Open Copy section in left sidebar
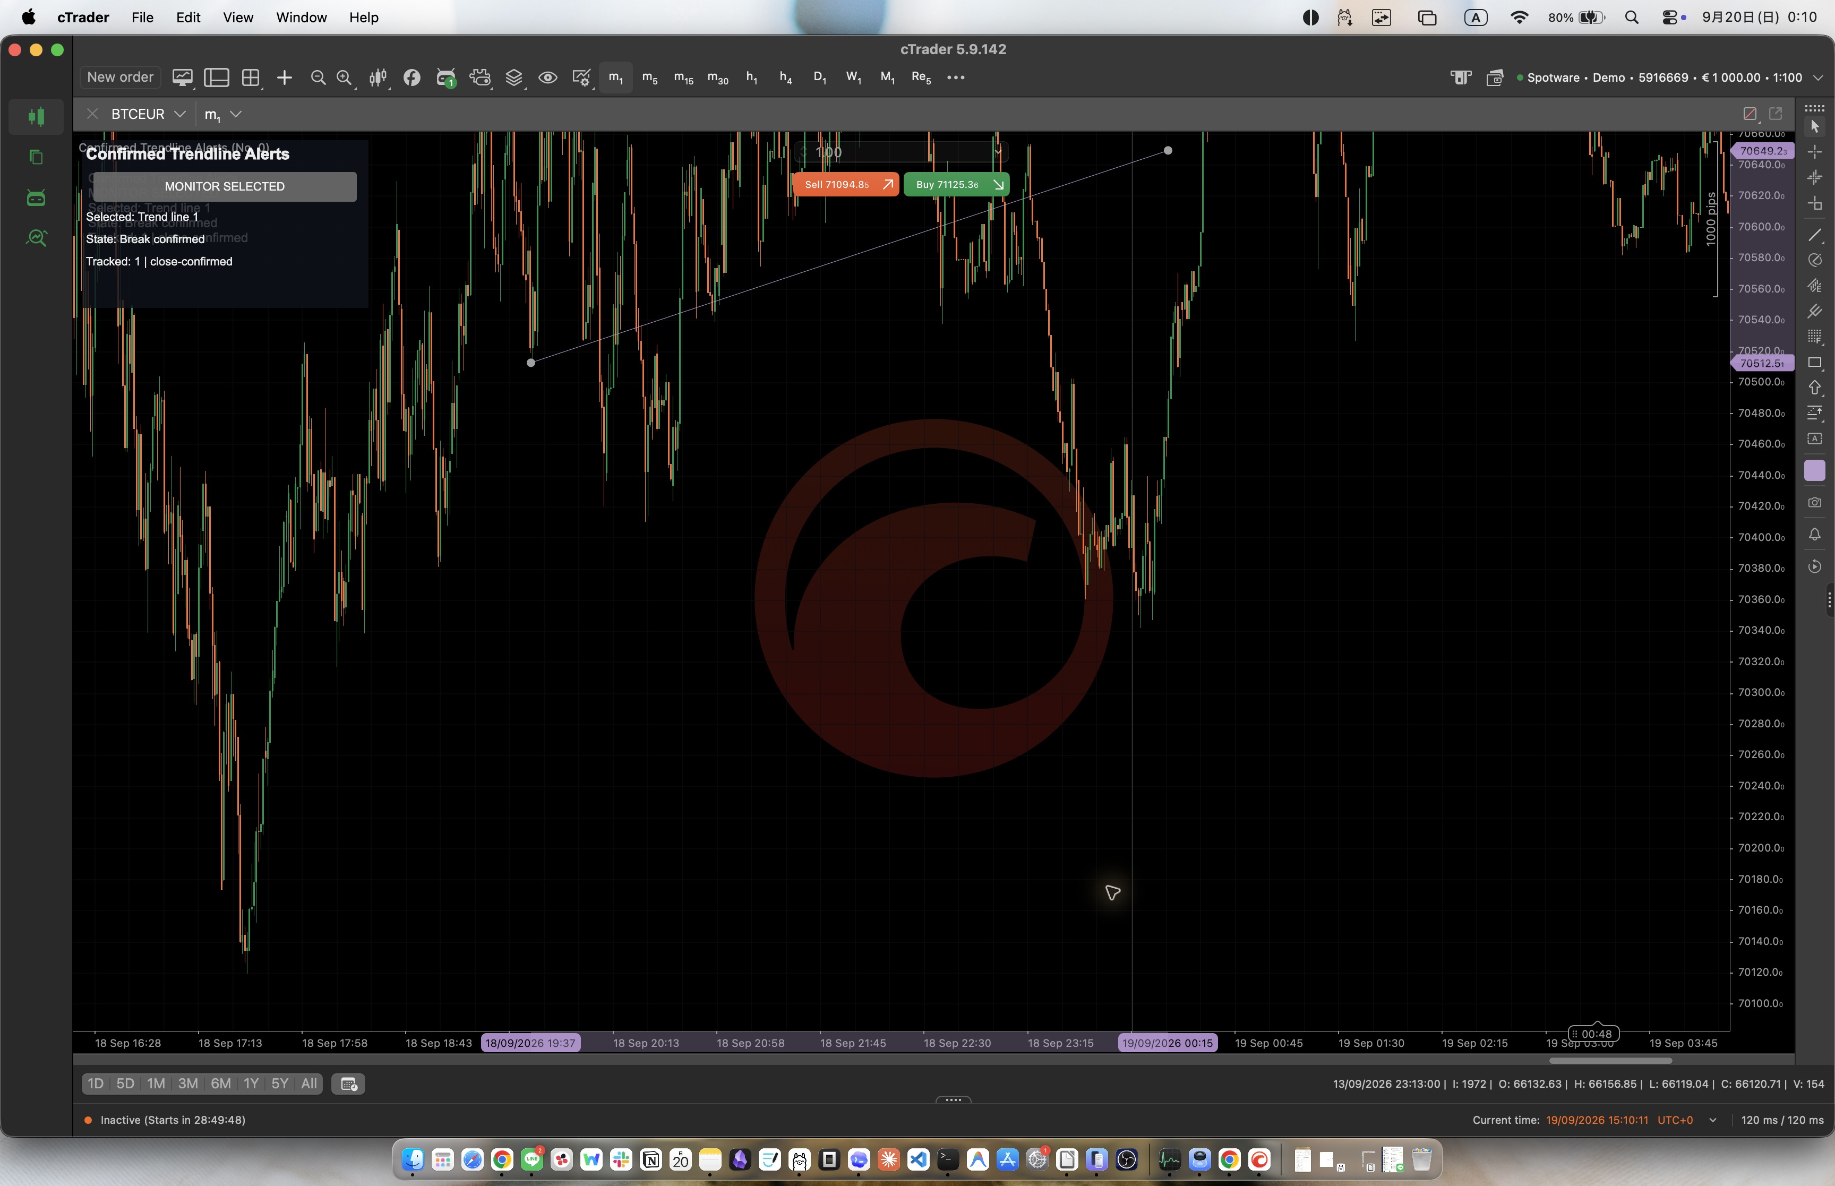 pos(36,157)
